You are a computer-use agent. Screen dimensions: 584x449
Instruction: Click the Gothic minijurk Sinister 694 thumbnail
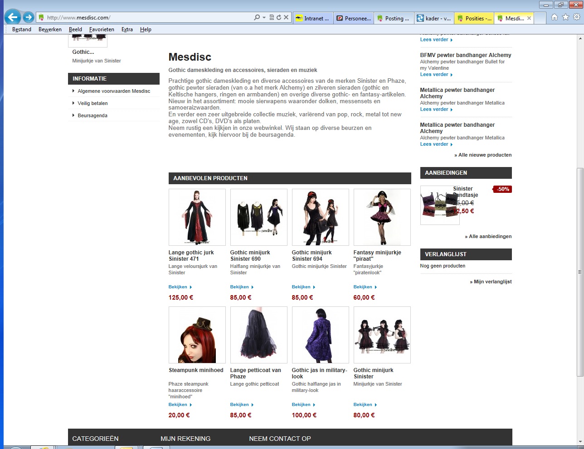coord(321,217)
